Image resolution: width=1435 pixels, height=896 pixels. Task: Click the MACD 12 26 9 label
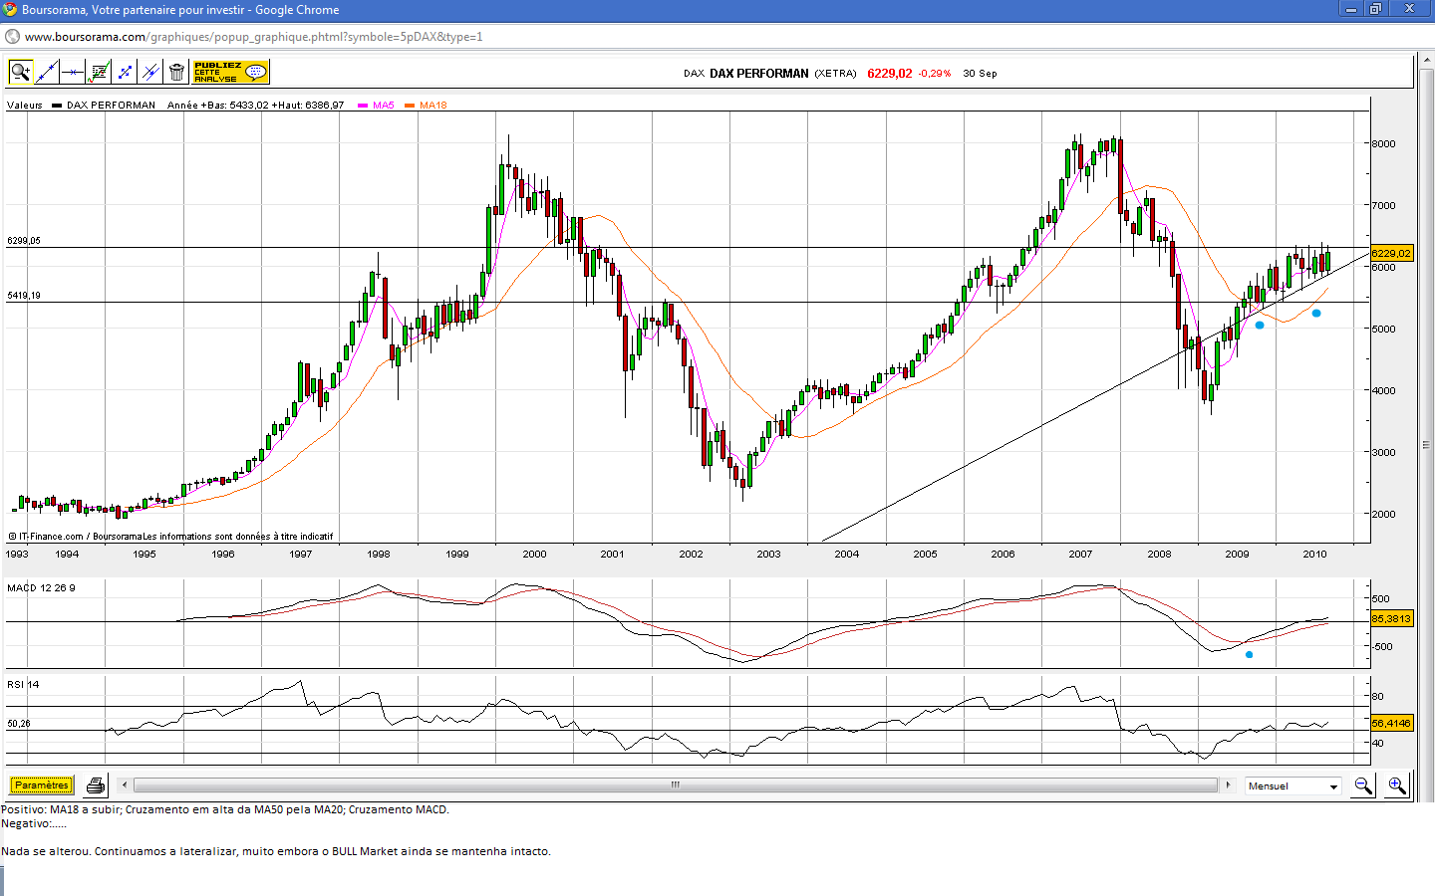pos(41,588)
